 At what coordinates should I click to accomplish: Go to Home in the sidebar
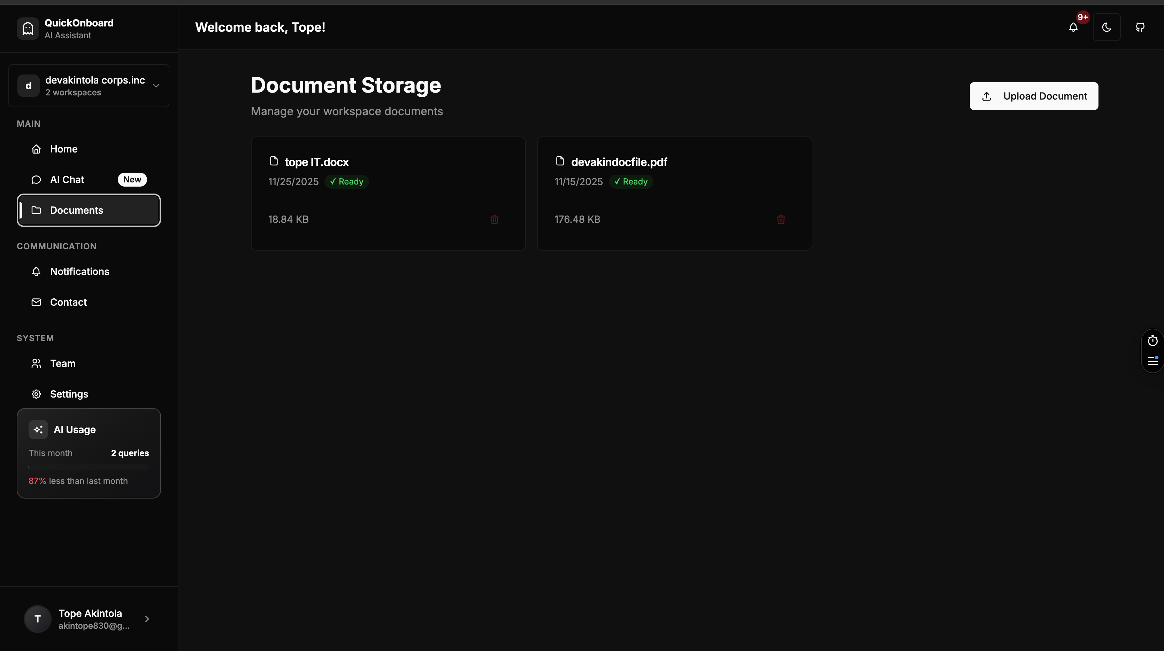pos(64,149)
